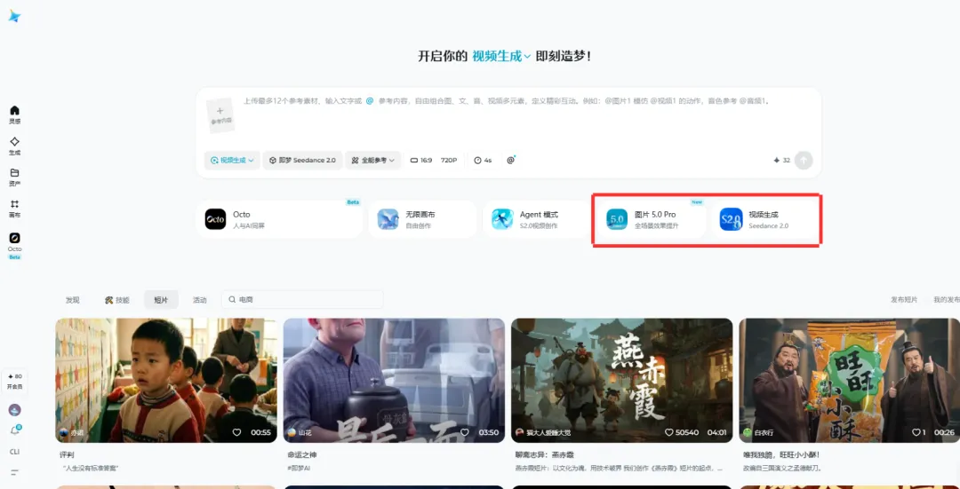Open author 山花 on second video
The width and height of the screenshot is (960, 489).
click(x=300, y=432)
